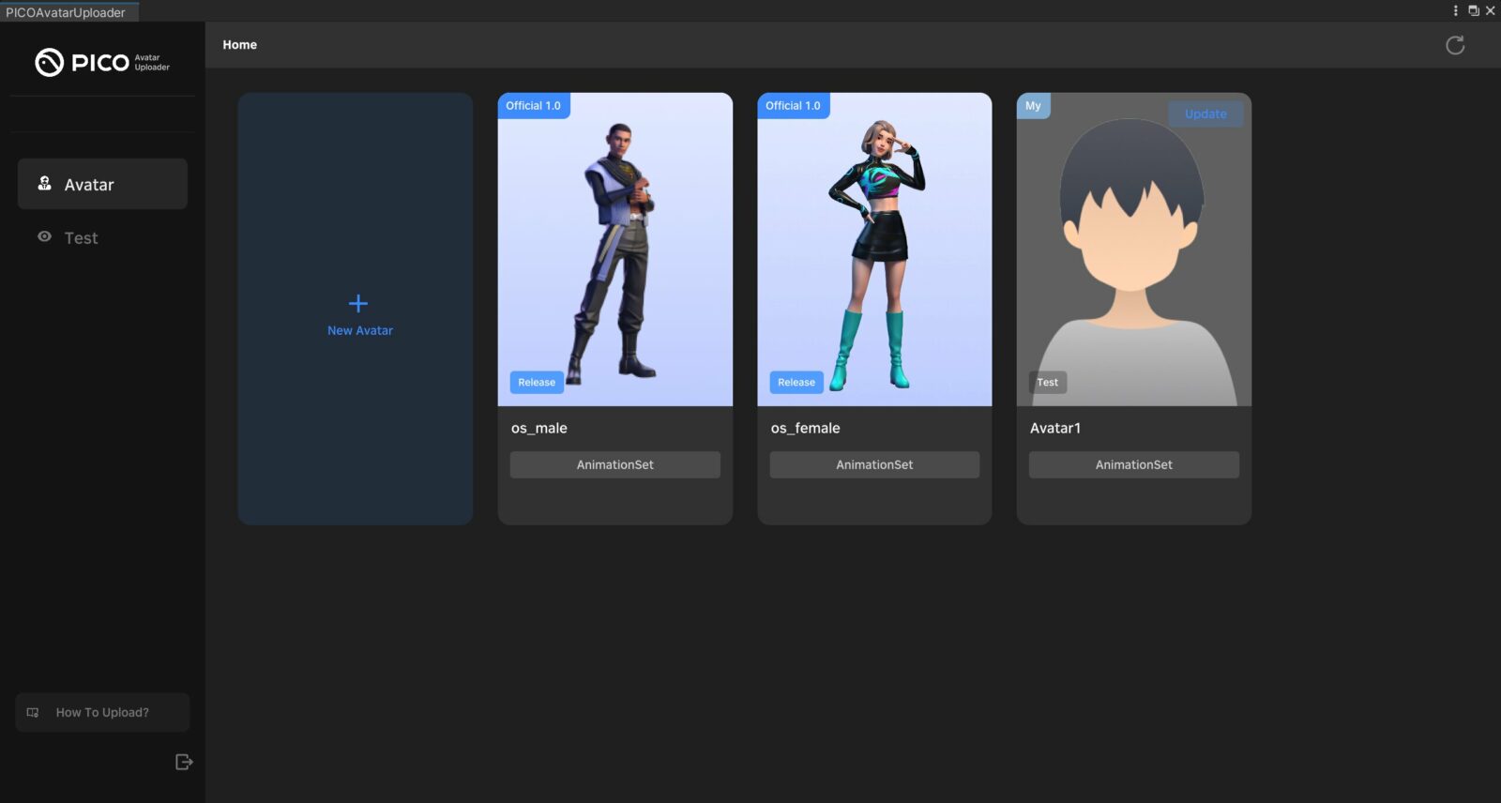
Task: Open AnimationSet for Avatar1
Action: 1133,465
